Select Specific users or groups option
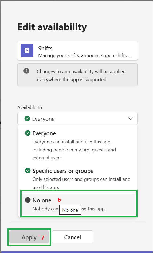The image size is (153, 253). (x=77, y=179)
